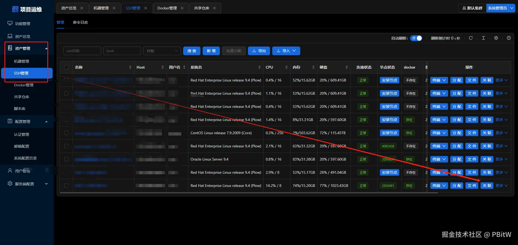The width and height of the screenshot is (518, 245).
Task: Sort the table by 用户名 column
Action: [184, 67]
